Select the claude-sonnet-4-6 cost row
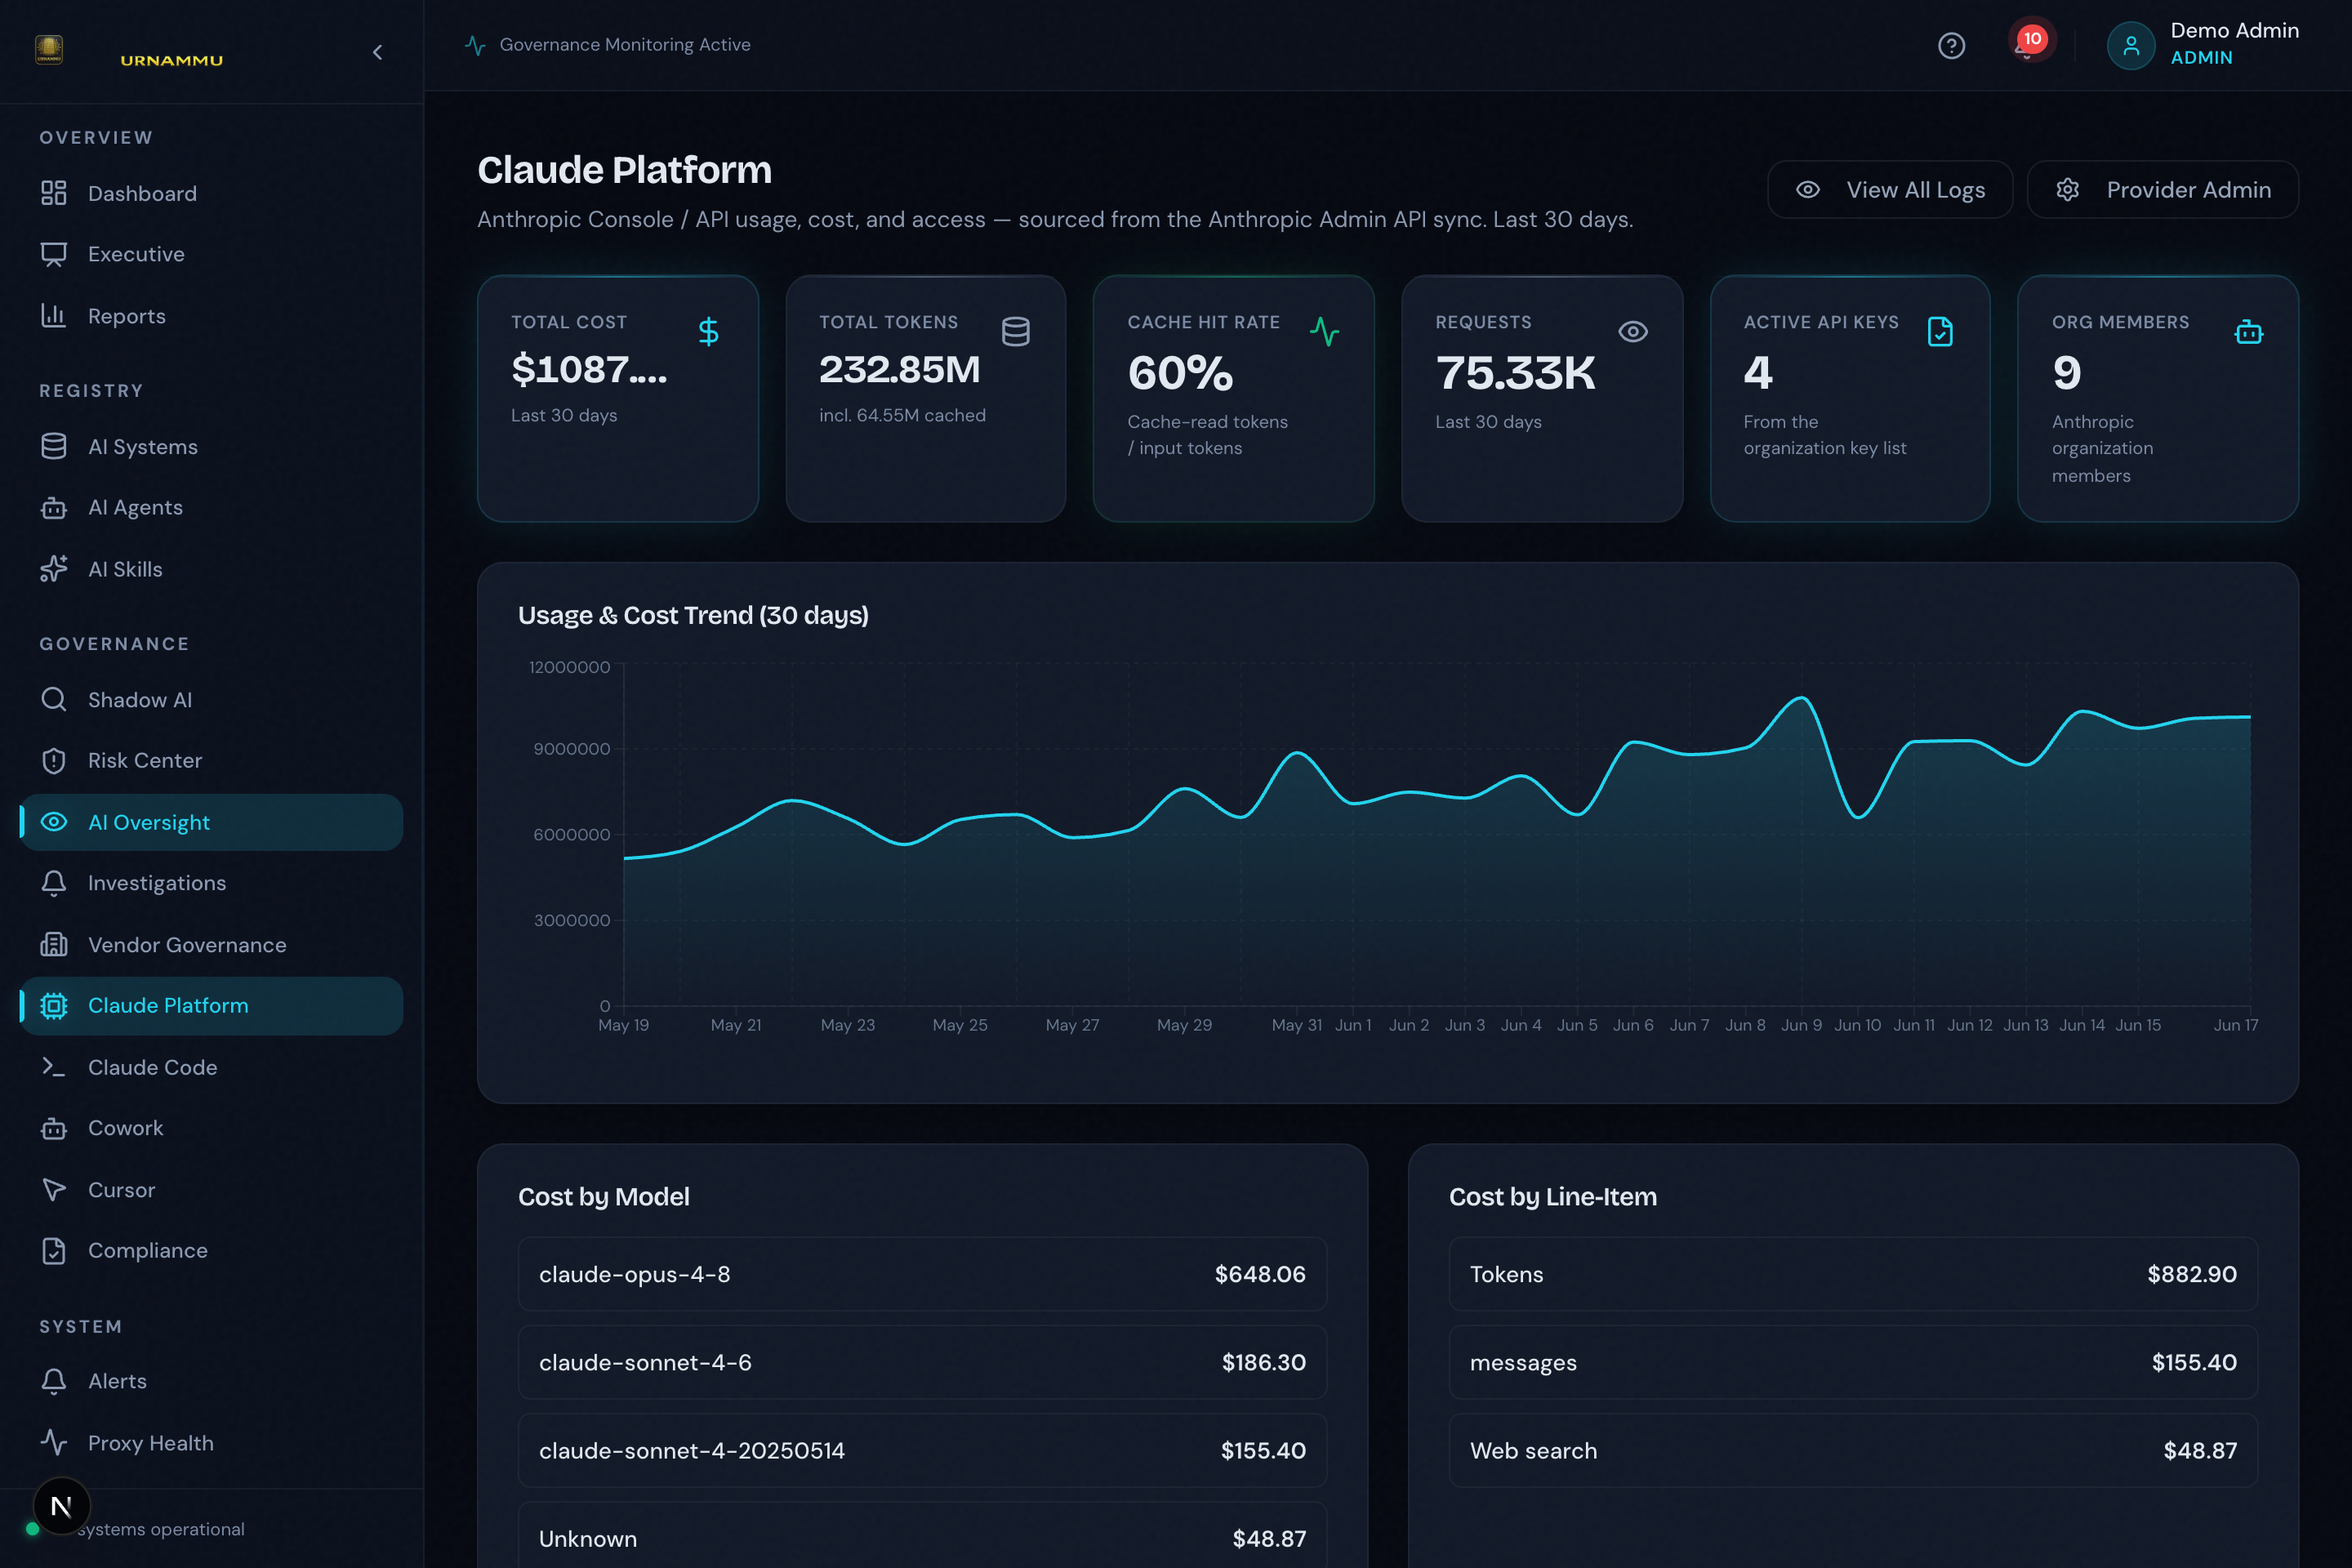The image size is (2352, 1568). [x=922, y=1362]
